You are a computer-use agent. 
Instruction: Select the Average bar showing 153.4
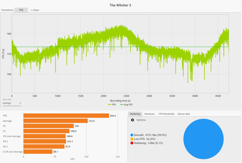pyautogui.click(x=55, y=121)
